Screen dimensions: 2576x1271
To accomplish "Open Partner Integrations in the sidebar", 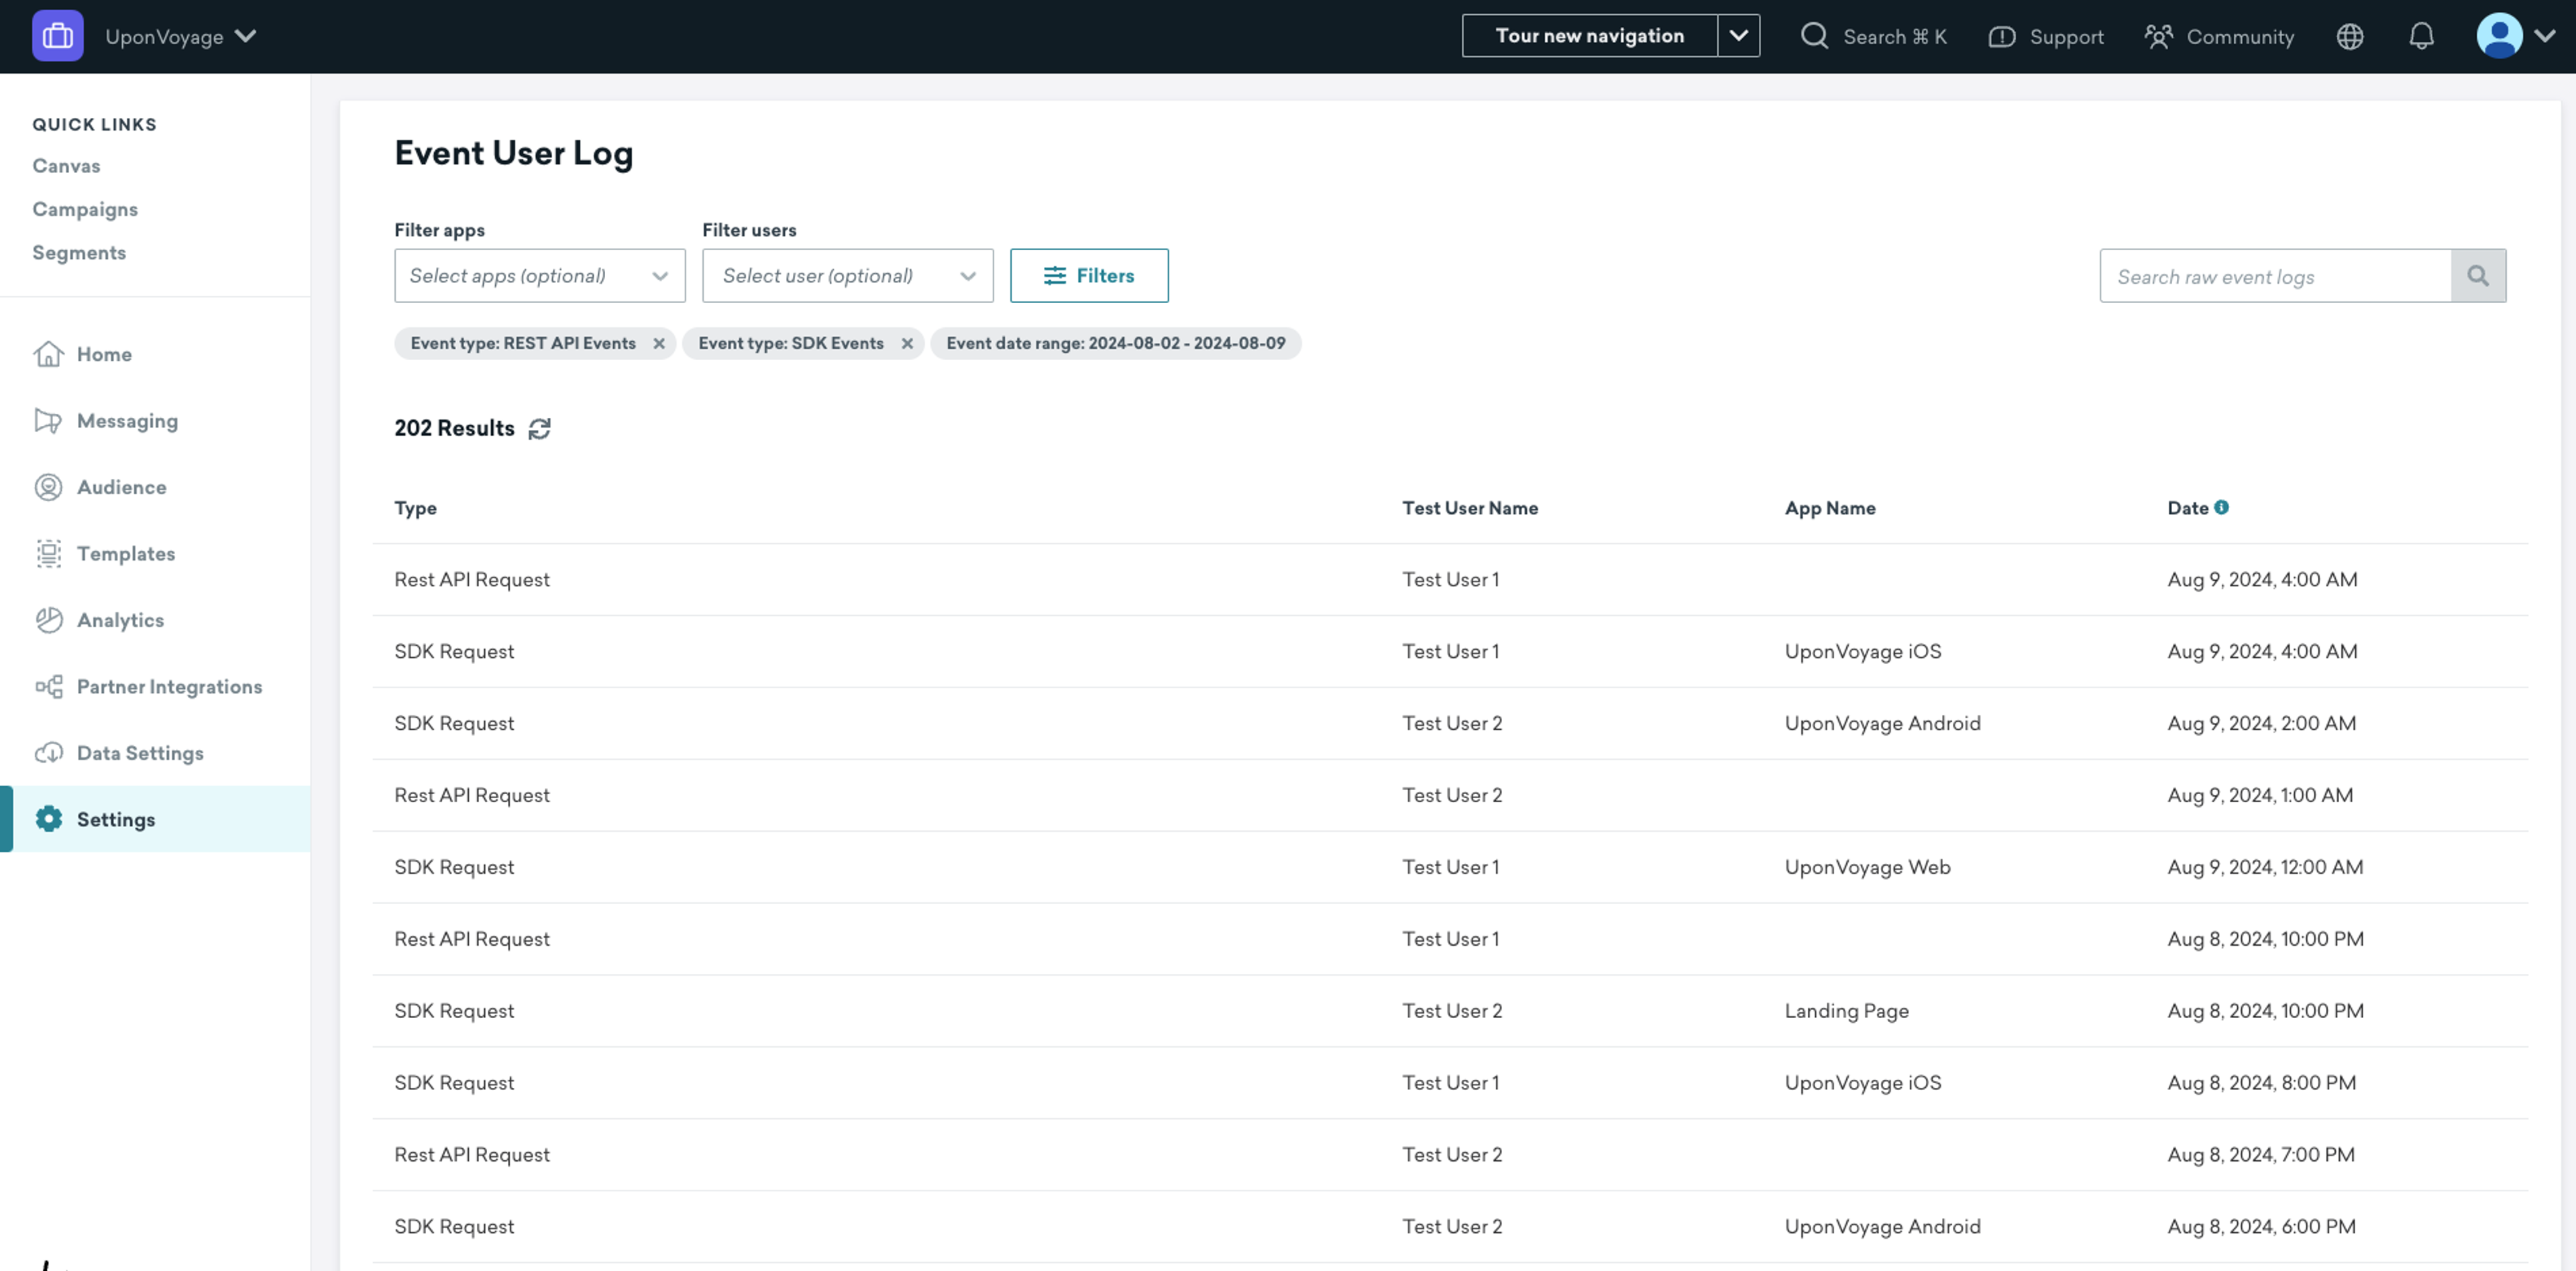I will 169,687.
